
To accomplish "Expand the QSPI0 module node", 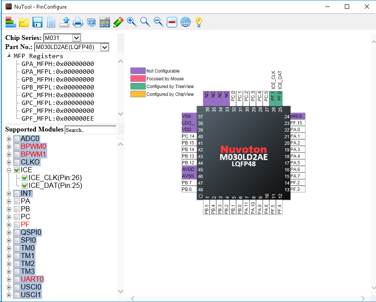I will click(x=9, y=233).
